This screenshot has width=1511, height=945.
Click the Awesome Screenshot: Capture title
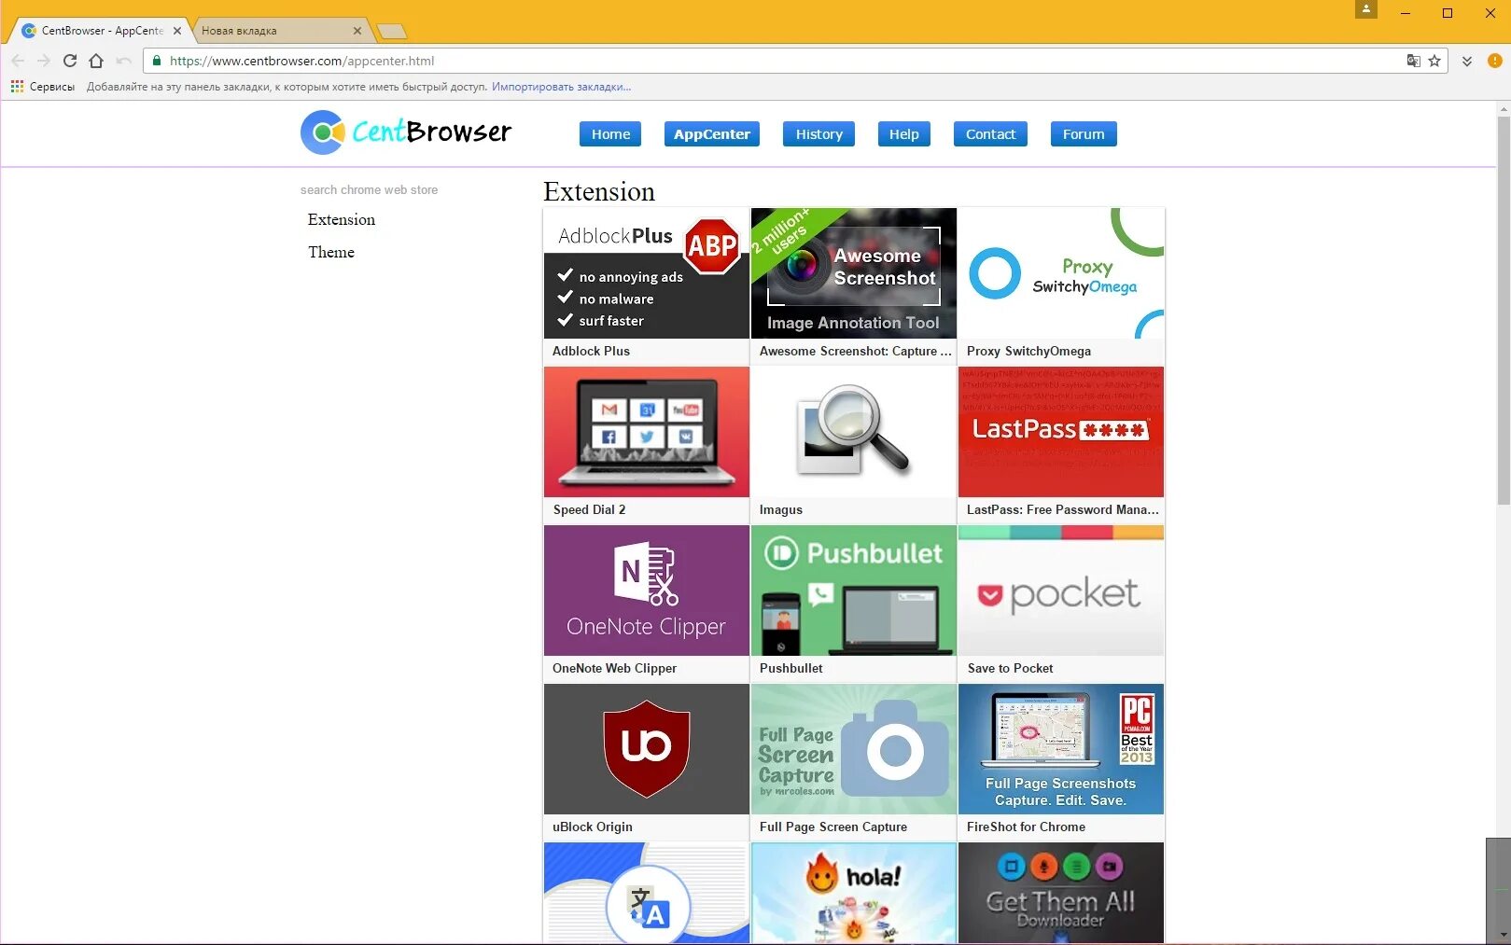point(855,351)
